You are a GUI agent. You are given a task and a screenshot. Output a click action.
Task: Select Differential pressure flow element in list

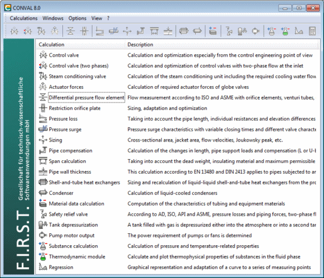click(x=87, y=97)
